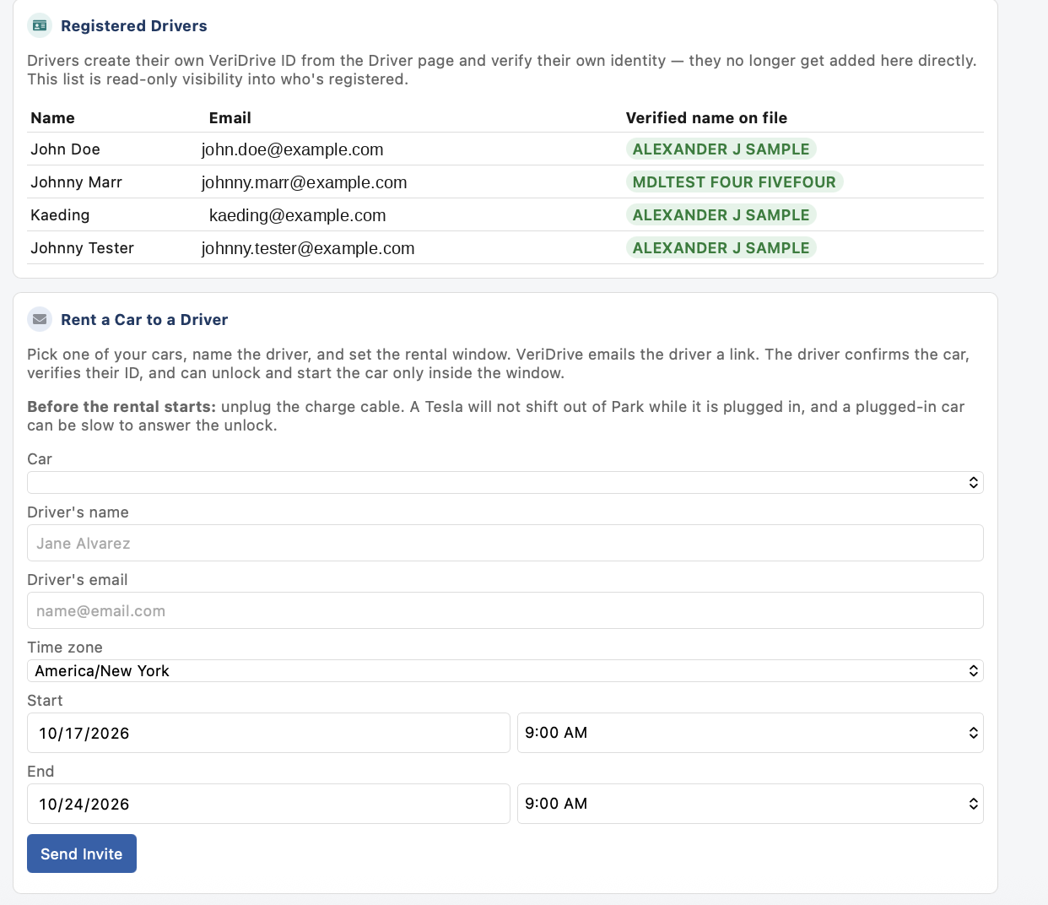
Task: Click the MDLTEST FOUR FIVEFOUR badge
Action: coord(735,182)
